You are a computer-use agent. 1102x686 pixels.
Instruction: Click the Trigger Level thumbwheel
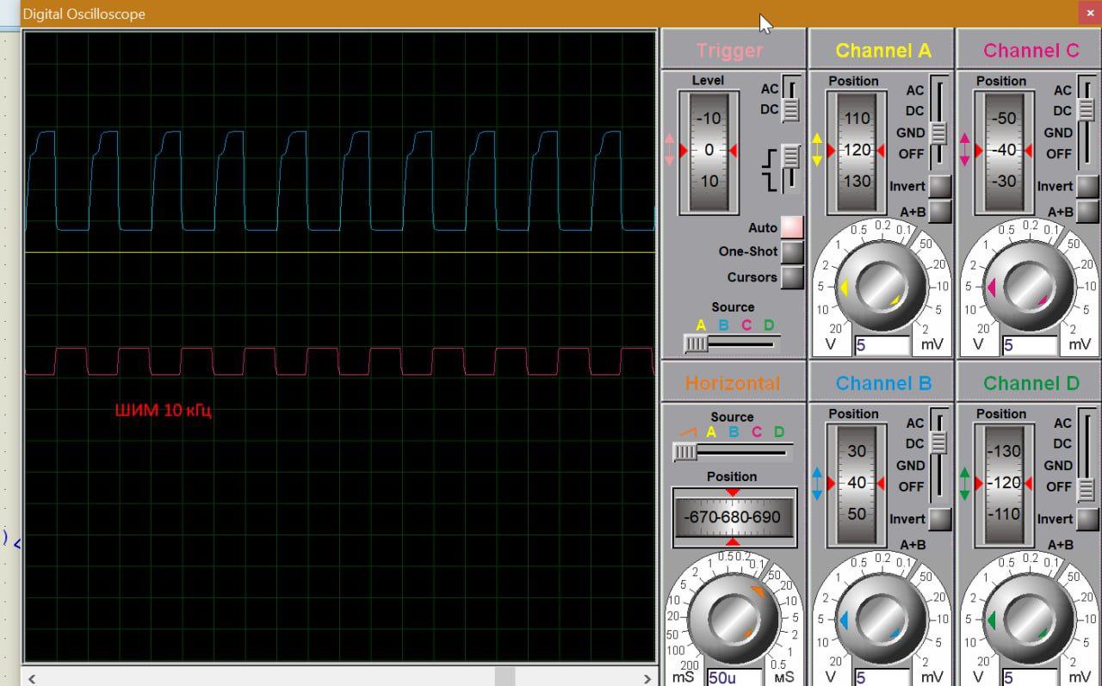(709, 151)
